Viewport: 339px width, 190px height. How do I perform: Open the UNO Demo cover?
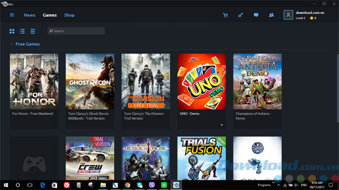coord(201,81)
